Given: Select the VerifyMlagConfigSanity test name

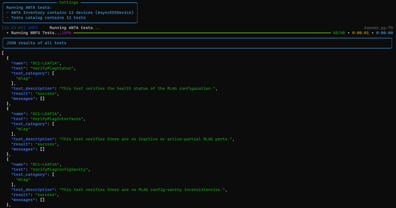Looking at the screenshot, I should (59, 169).
